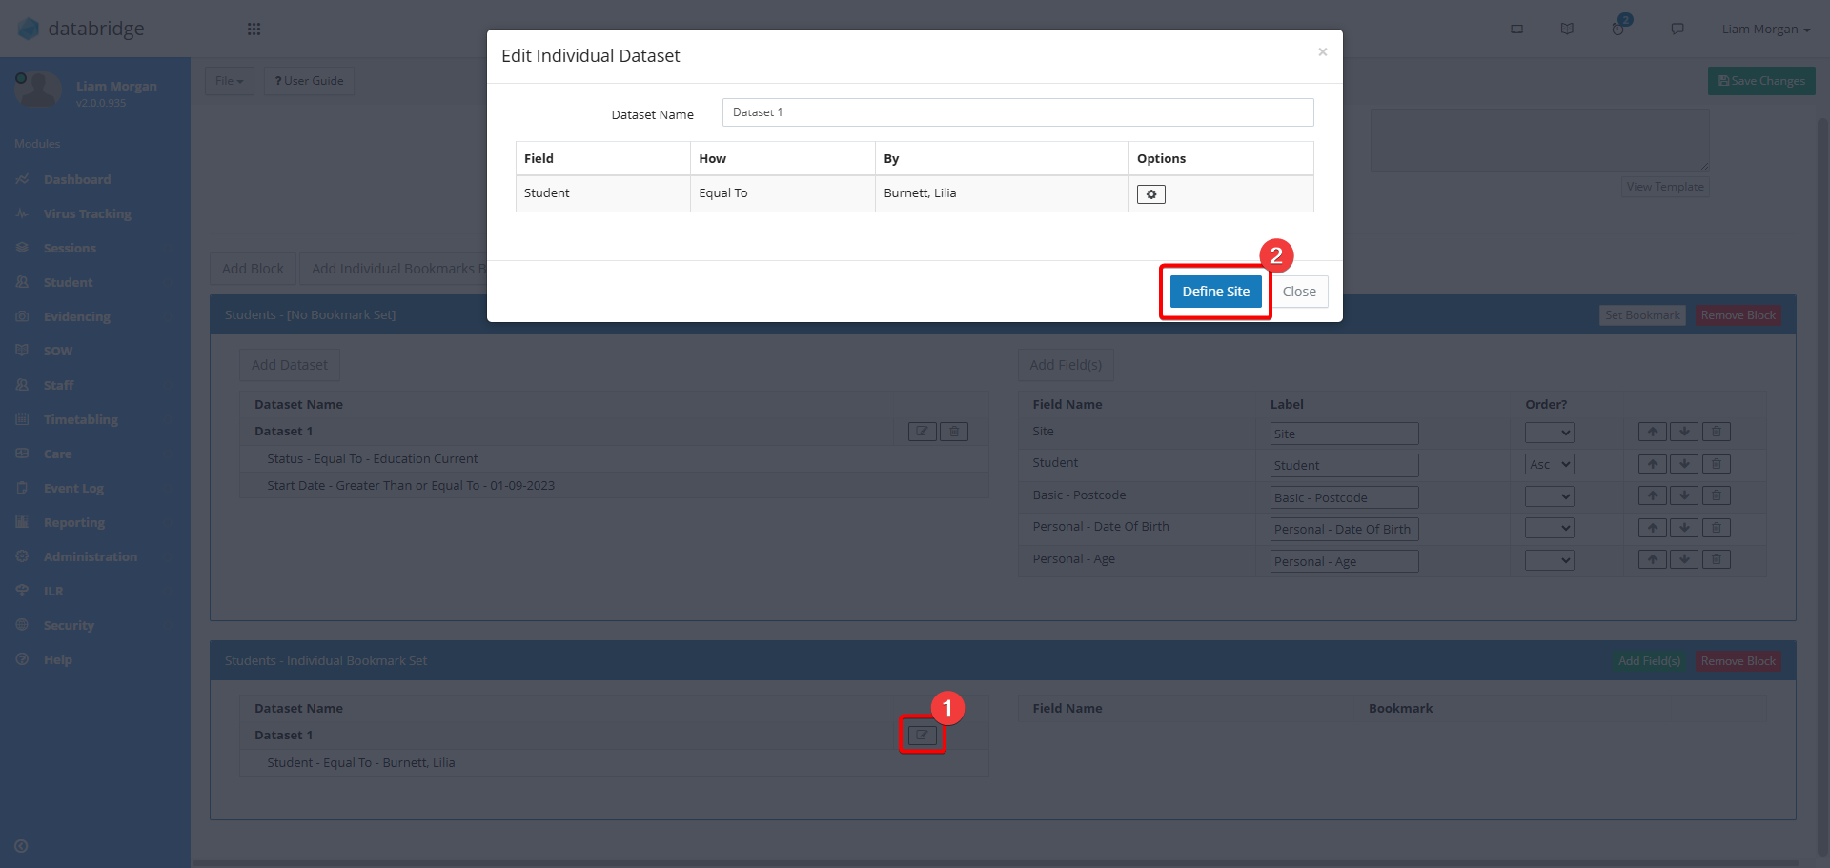Collapse the sidebar with bottom arrow icon
The height and width of the screenshot is (868, 1830).
21,846
